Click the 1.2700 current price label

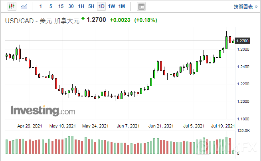tap(96, 20)
